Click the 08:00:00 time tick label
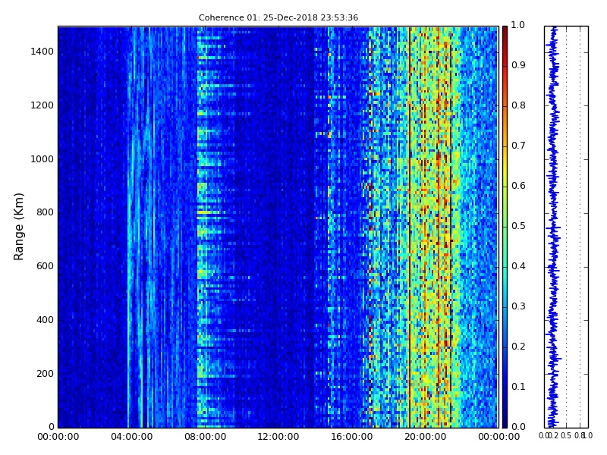The width and height of the screenshot is (607, 455). (205, 437)
